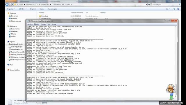Image resolution: width=186 pixels, height=105 pixels.
Task: Open the recent locations dropdown arrow
Action: [x=13, y=5]
